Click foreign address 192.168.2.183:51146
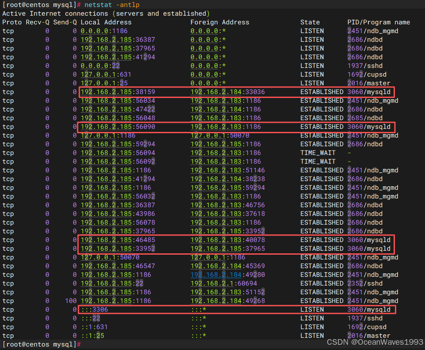This screenshot has height=350, width=425. tap(228, 170)
